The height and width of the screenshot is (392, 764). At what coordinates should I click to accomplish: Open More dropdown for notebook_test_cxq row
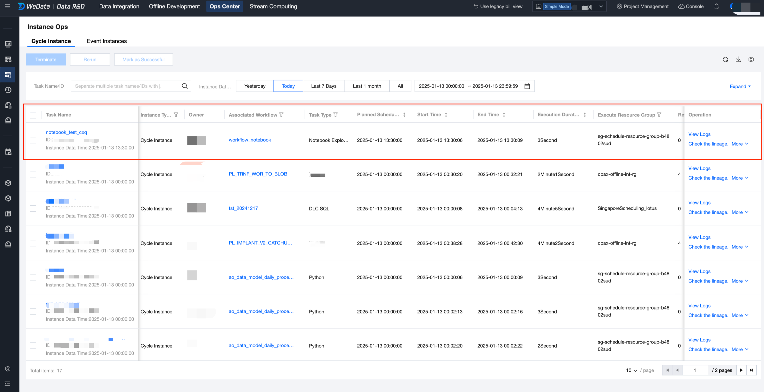click(x=740, y=144)
